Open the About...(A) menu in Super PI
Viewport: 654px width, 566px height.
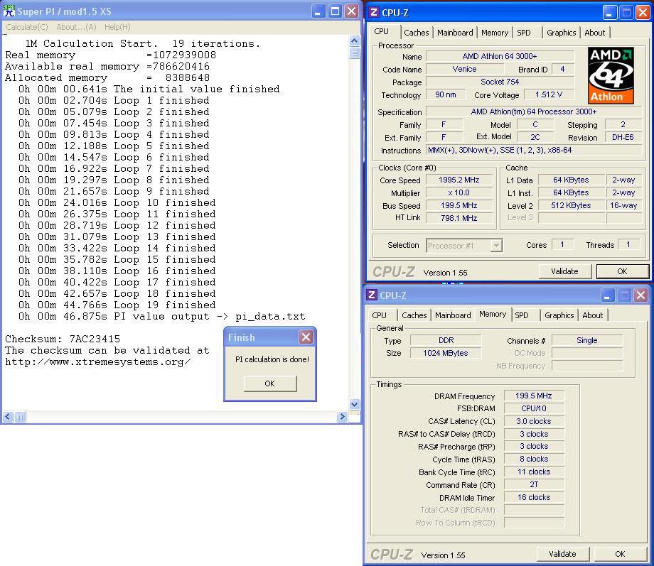pyautogui.click(x=76, y=27)
